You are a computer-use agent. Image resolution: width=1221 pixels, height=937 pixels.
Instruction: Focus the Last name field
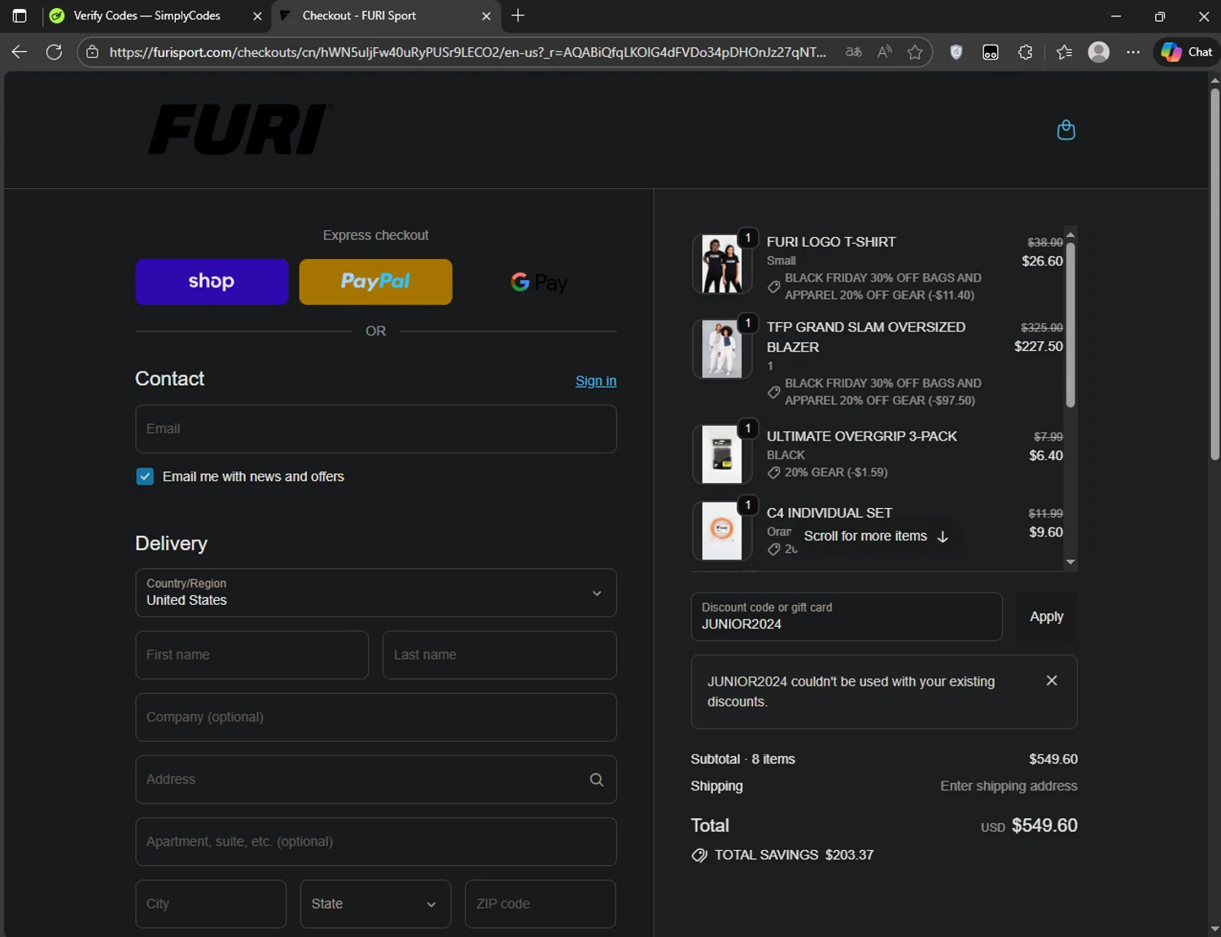point(500,655)
